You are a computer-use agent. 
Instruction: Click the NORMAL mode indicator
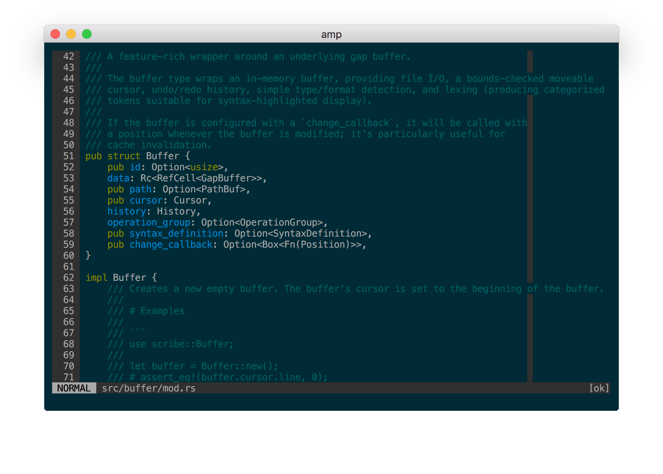[74, 388]
